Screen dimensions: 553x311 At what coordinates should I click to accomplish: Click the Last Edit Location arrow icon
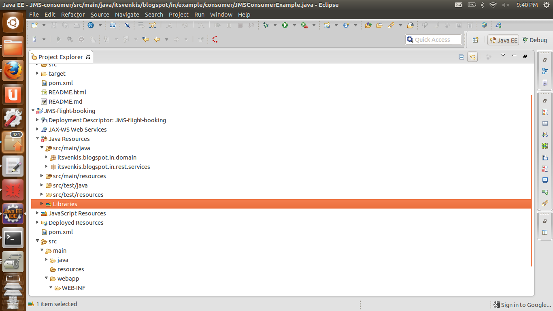(146, 39)
